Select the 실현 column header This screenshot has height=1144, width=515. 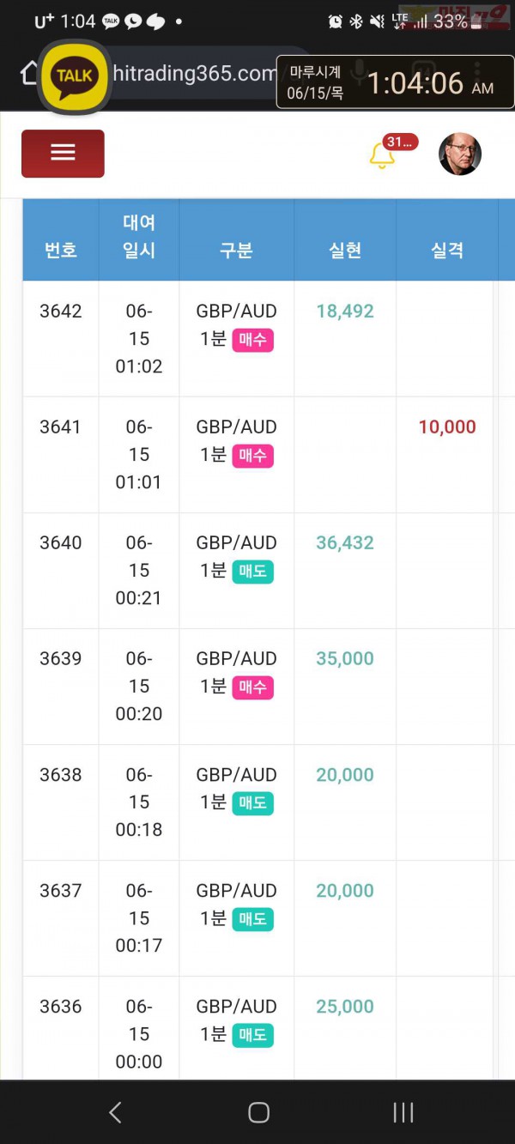point(345,250)
